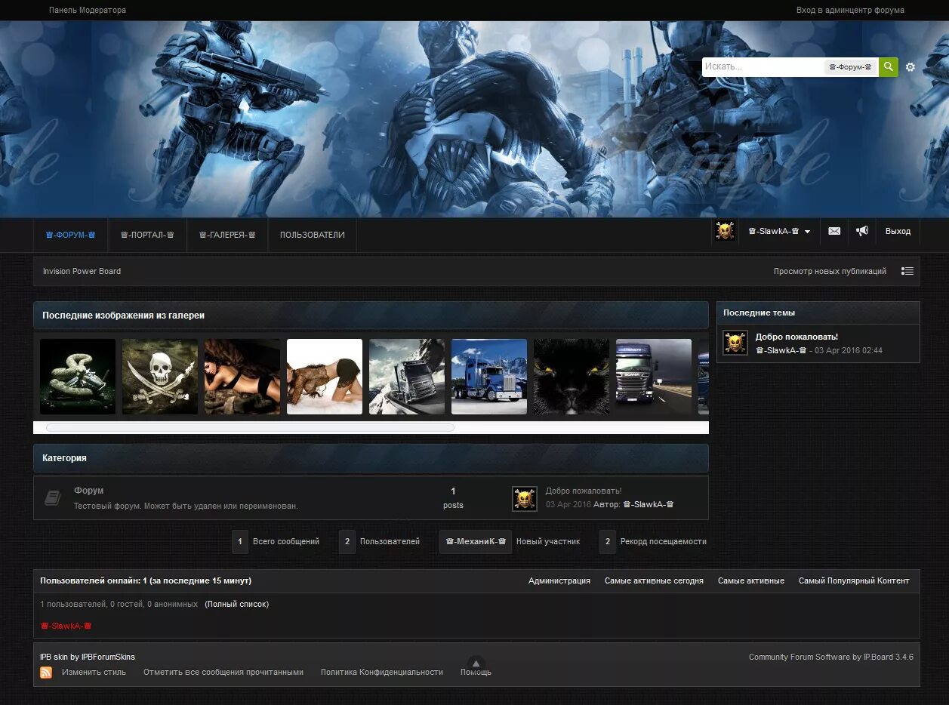The width and height of the screenshot is (949, 705).
Task: Open the dark Scania truck thumbnail
Action: (654, 377)
